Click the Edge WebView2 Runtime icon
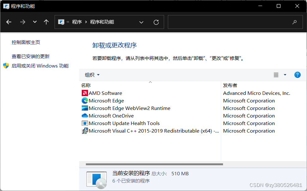The width and height of the screenshot is (307, 191). 85,108
